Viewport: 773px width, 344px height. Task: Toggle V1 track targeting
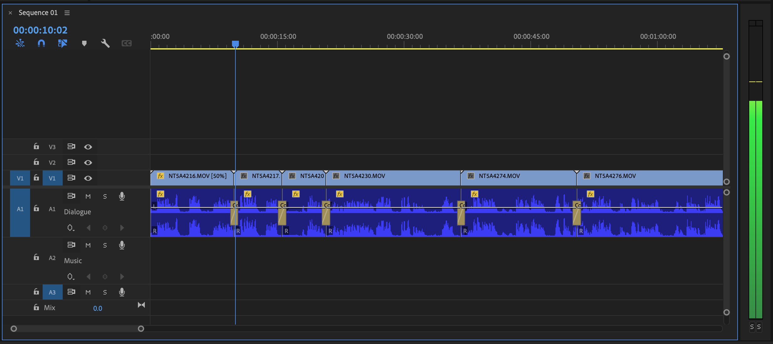point(52,178)
